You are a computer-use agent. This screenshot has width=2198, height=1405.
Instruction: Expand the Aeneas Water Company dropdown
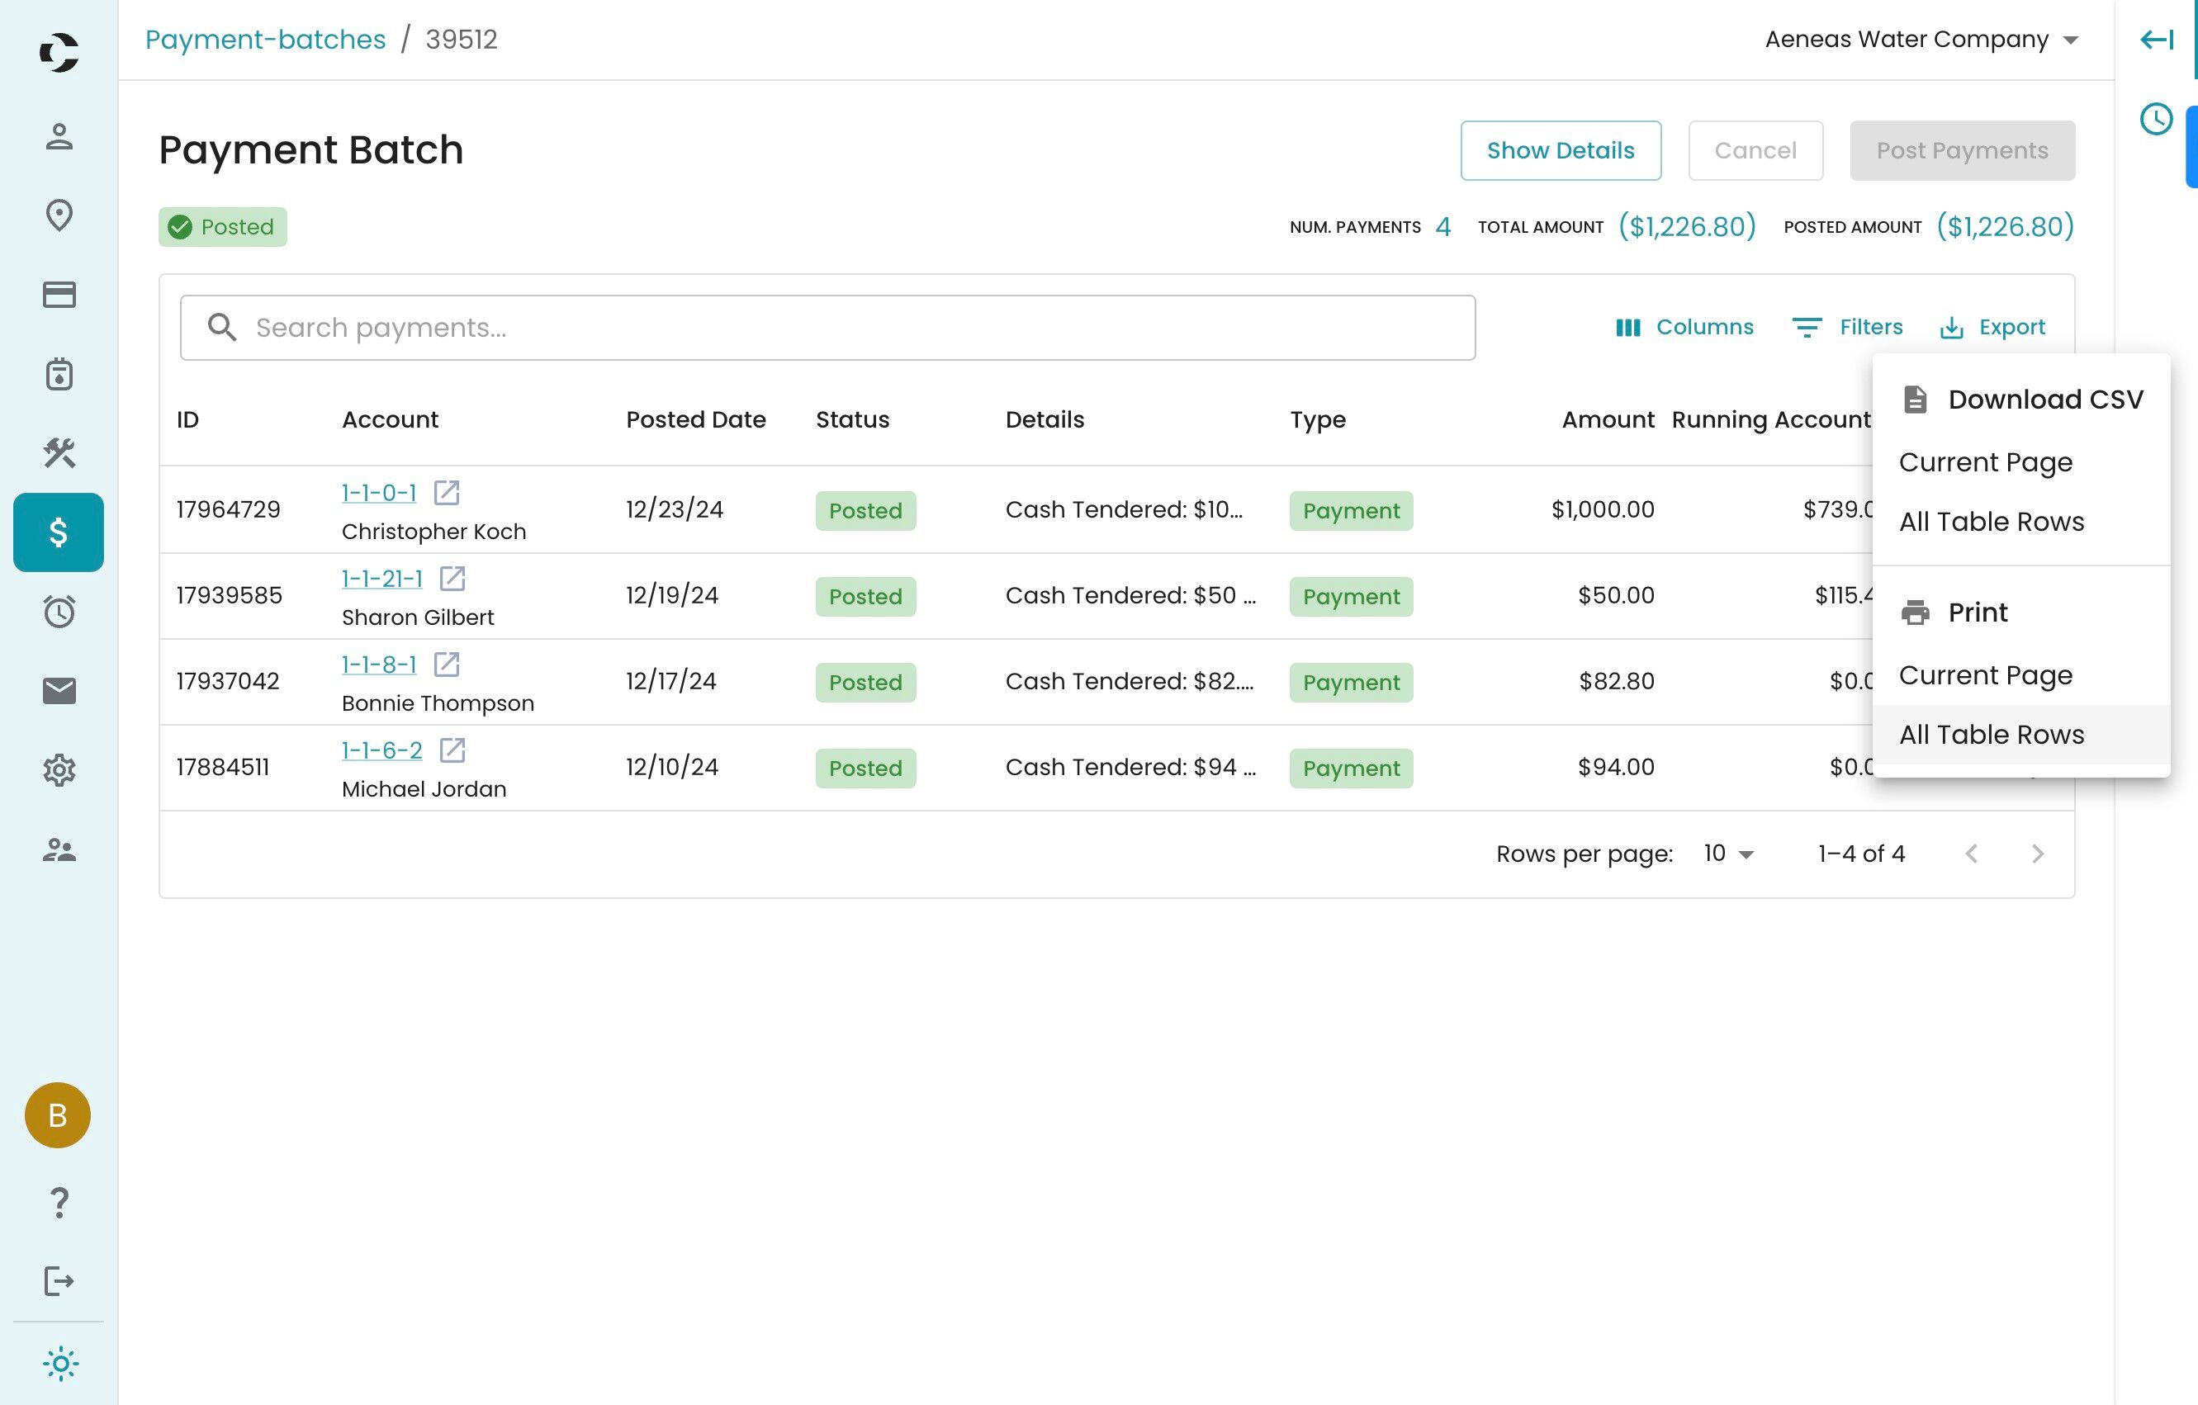click(1921, 40)
